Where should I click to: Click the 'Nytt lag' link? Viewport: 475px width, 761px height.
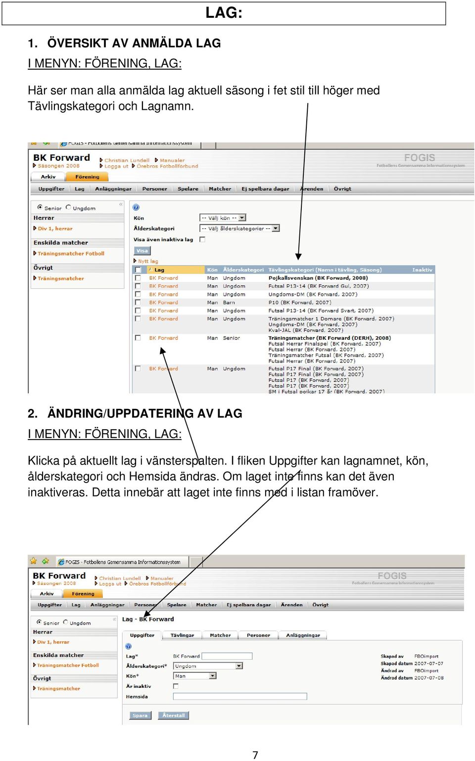(148, 261)
